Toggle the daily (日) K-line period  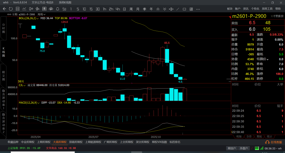click(124, 9)
